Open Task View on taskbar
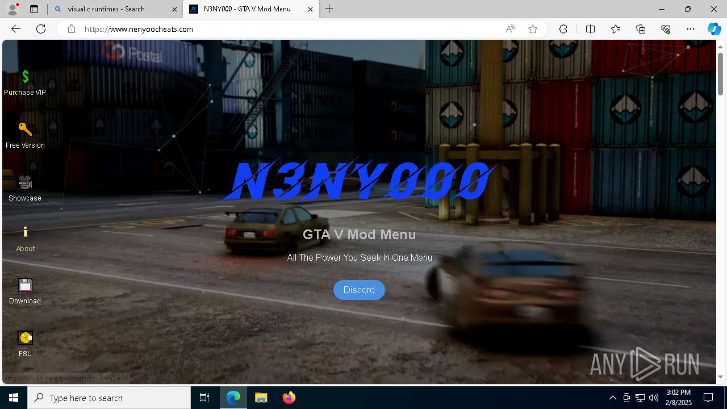727x409 pixels. point(204,398)
